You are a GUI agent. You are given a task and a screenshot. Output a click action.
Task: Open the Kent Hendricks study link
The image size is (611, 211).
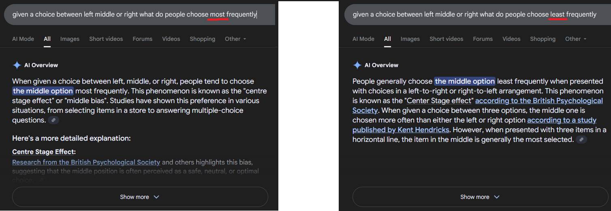tap(401, 130)
